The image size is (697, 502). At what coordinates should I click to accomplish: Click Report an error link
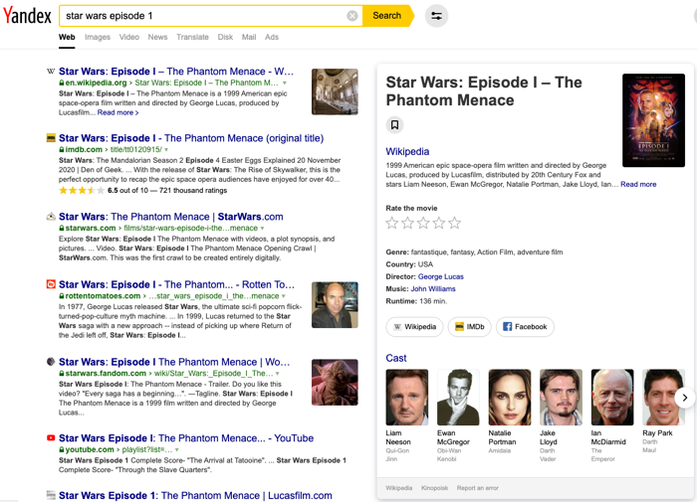point(477,488)
